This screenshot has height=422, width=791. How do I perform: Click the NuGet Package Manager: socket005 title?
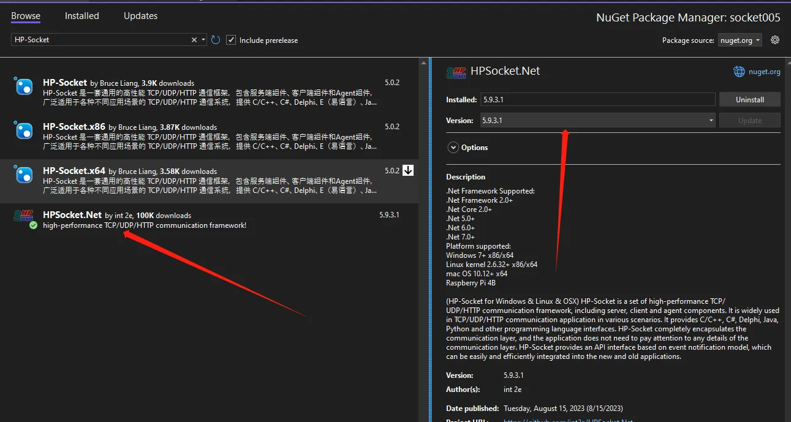coord(688,18)
